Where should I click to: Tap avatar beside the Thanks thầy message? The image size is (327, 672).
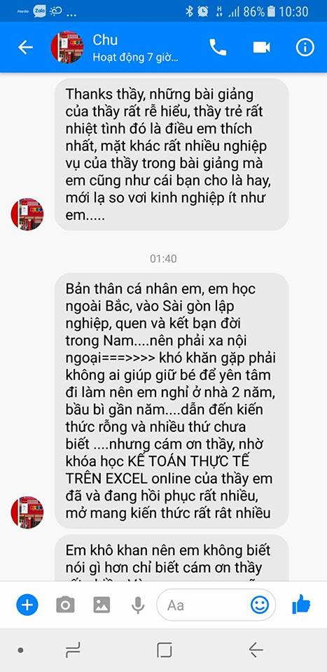pyautogui.click(x=27, y=214)
